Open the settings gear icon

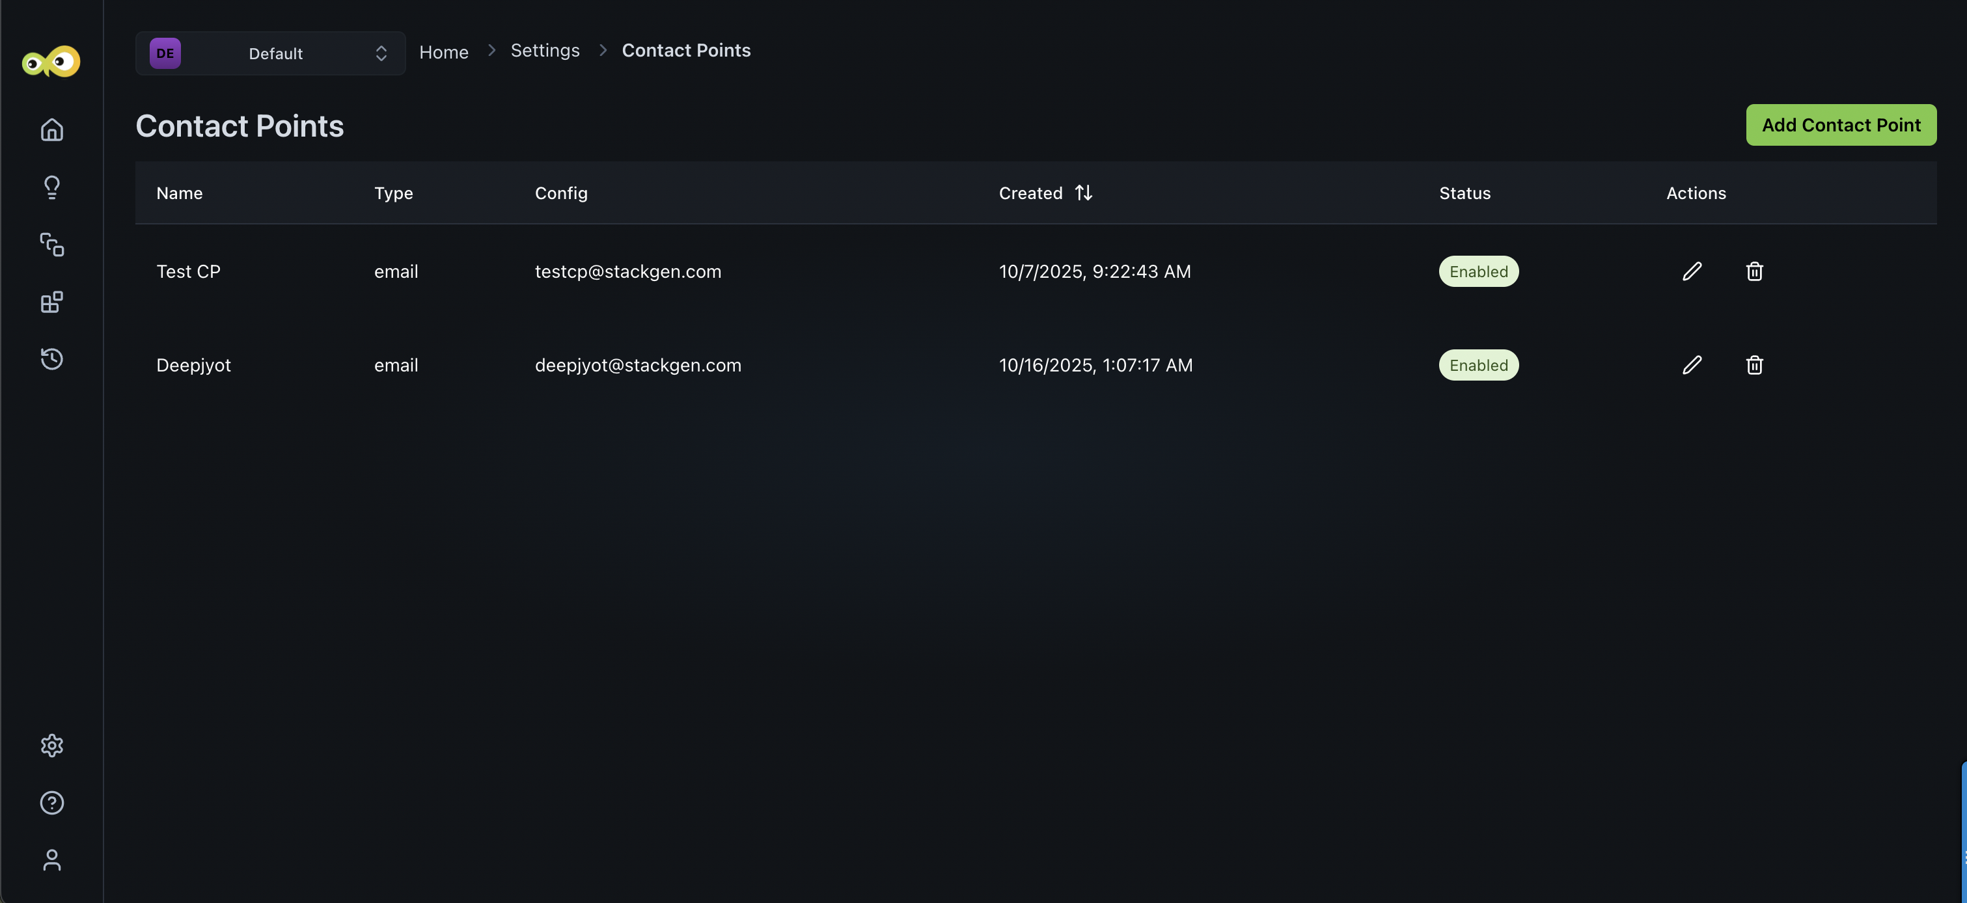52,745
